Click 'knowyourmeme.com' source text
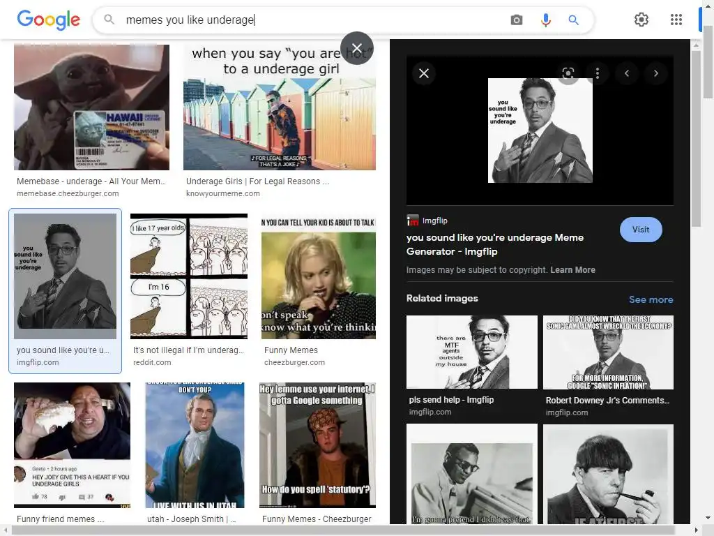 coord(222,194)
